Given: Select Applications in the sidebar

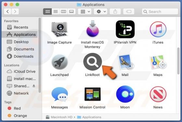Looking at the screenshot, I should [x=20, y=34].
